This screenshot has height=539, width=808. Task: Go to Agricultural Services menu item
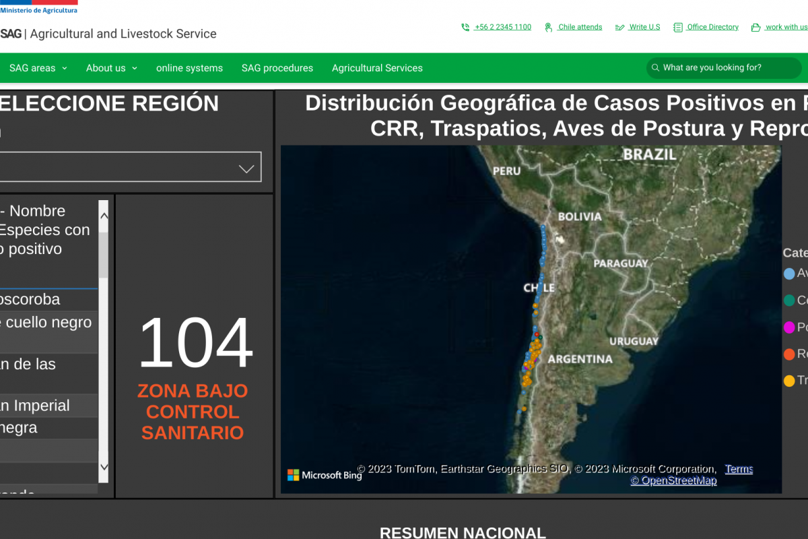tap(377, 68)
